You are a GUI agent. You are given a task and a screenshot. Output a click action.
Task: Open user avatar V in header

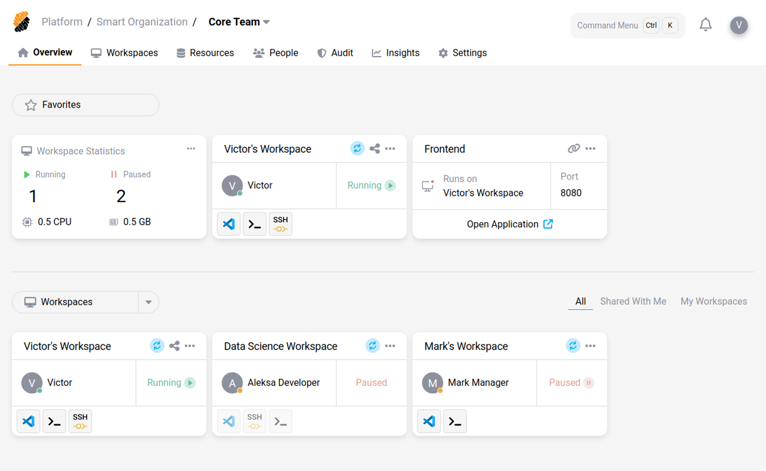[x=738, y=25]
